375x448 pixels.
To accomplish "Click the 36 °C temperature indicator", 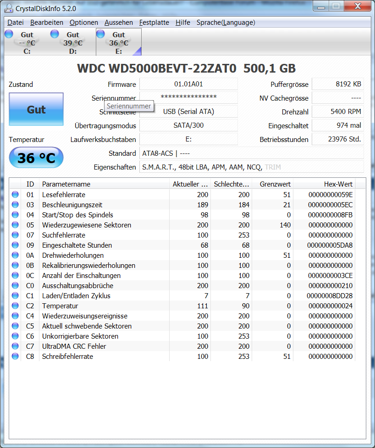I will 36,157.
